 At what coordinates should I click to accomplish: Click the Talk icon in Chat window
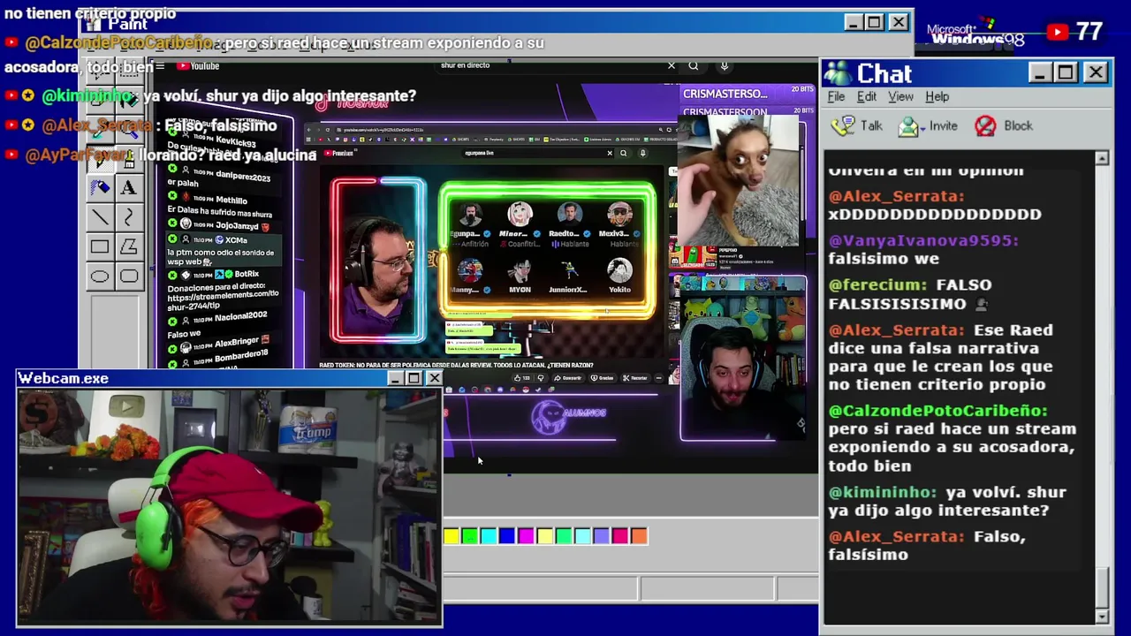click(x=844, y=125)
